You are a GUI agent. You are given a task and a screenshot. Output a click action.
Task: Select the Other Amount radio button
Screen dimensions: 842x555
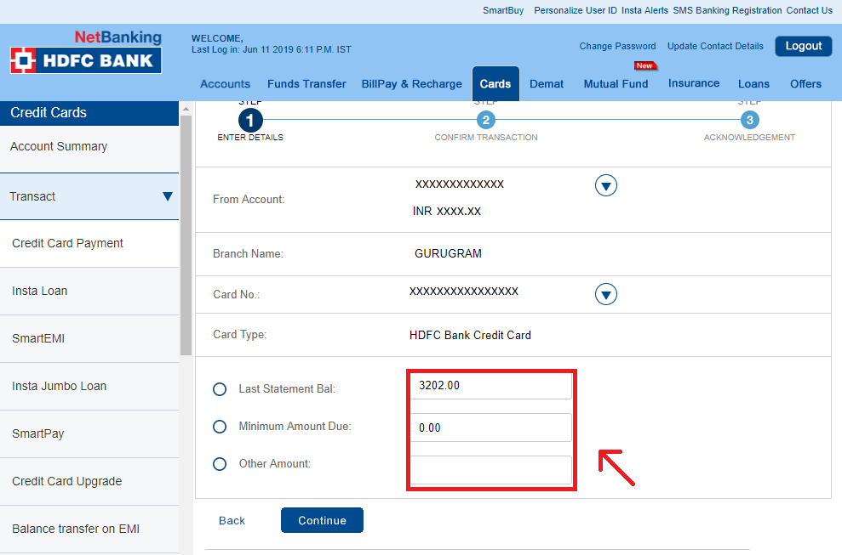point(220,464)
